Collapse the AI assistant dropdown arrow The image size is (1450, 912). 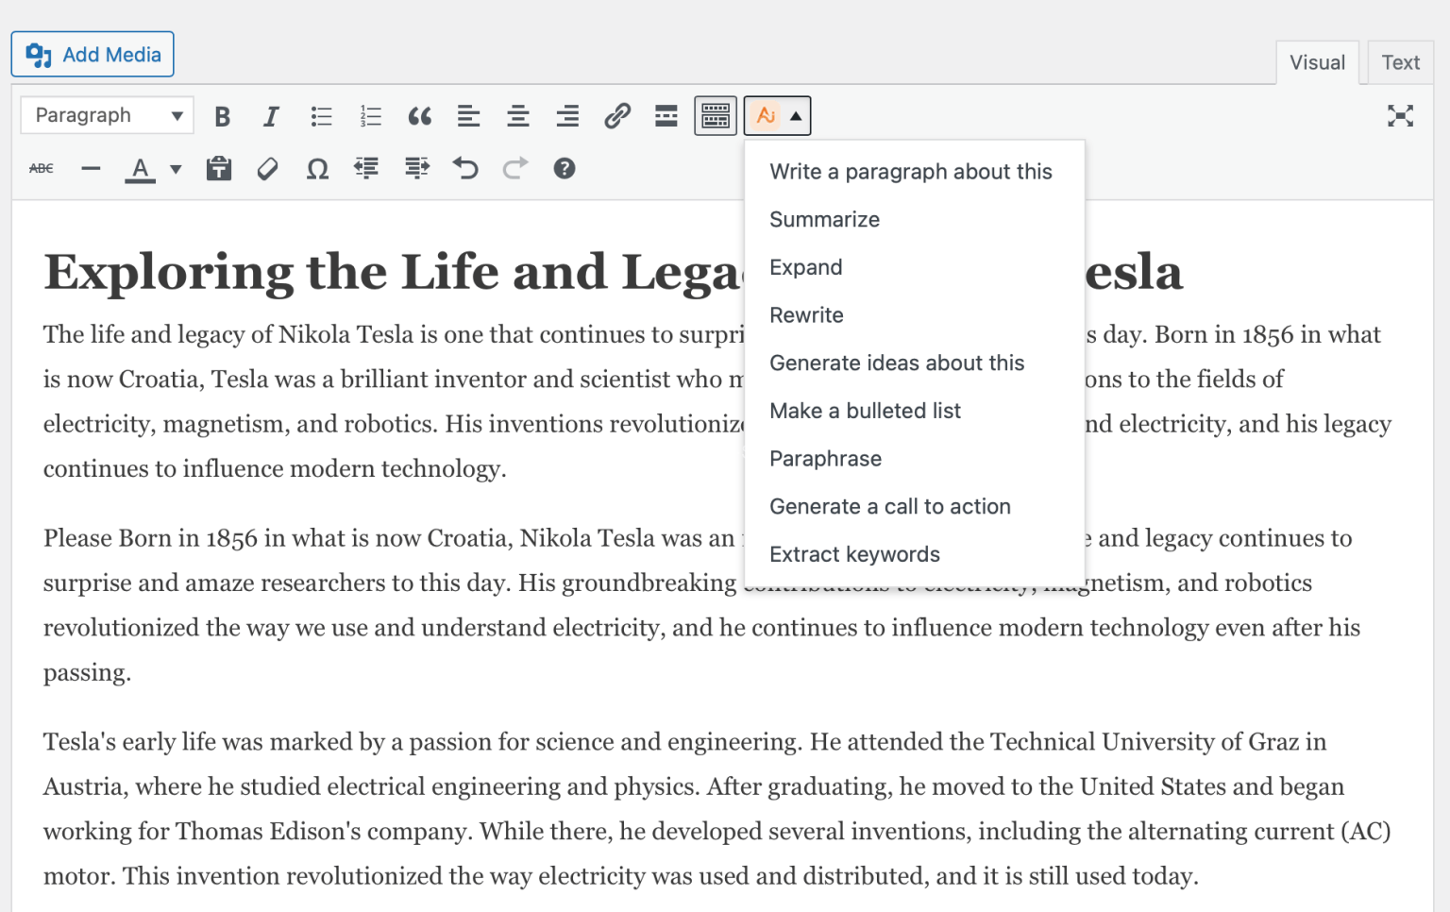click(797, 116)
